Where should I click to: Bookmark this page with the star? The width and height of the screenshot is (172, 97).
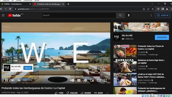pyautogui.click(x=153, y=9)
